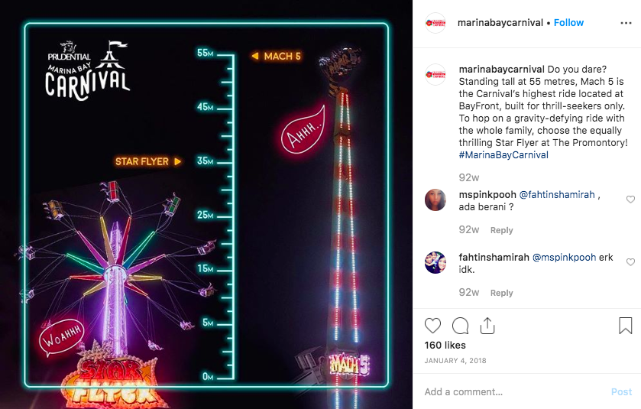This screenshot has width=641, height=409.
Task: Like fahtinshamirah's comment heart
Action: (630, 261)
